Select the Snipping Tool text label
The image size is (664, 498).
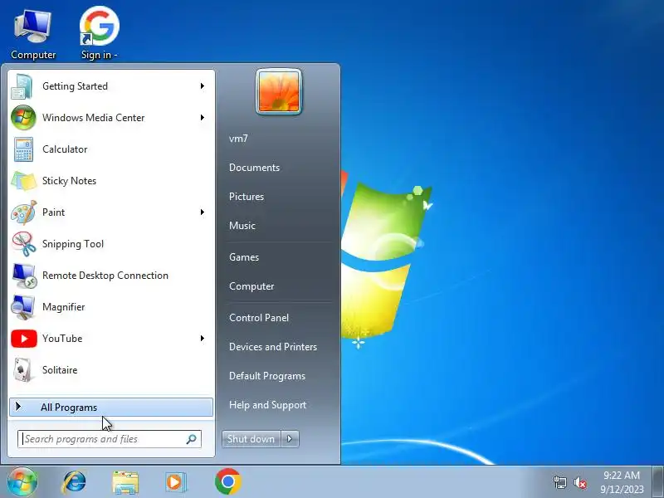[73, 244]
